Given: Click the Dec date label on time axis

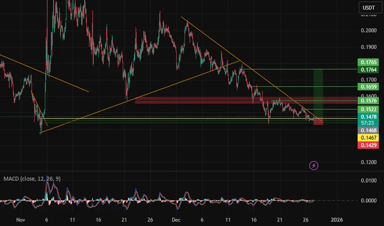Looking at the screenshot, I should click(176, 220).
